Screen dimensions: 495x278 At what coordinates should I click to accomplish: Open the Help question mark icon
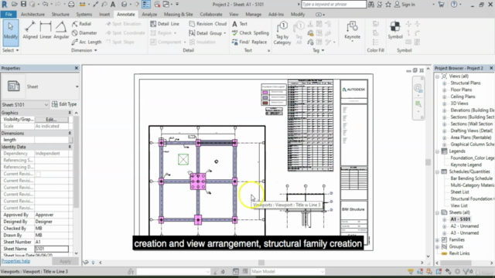pos(454,5)
